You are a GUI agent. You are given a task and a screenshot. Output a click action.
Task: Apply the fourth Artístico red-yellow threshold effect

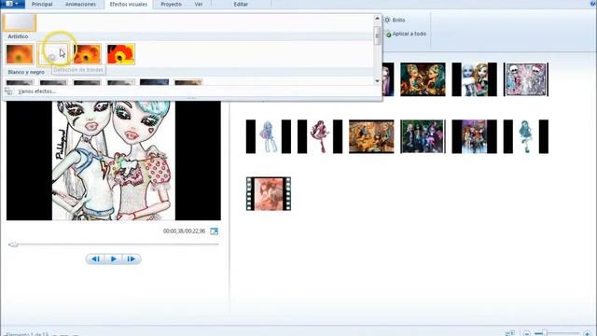(x=120, y=54)
